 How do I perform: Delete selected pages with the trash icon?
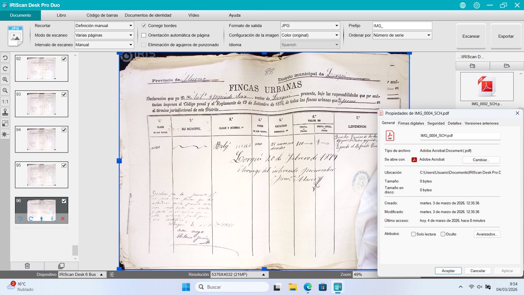pos(27,265)
